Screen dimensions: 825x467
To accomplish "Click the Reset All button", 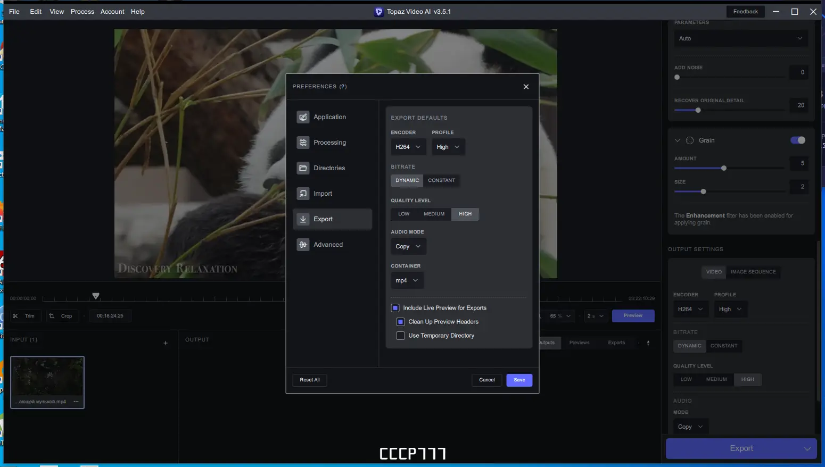I will pyautogui.click(x=310, y=380).
